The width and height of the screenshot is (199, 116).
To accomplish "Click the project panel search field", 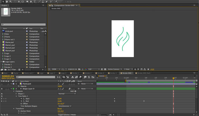I will (x=24, y=24).
